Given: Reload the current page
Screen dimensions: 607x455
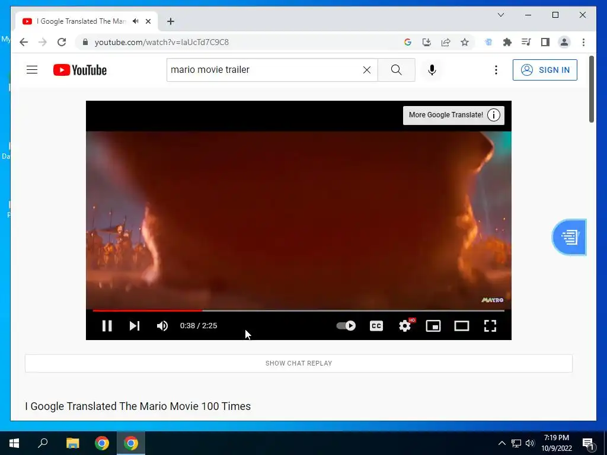Looking at the screenshot, I should coord(62,42).
